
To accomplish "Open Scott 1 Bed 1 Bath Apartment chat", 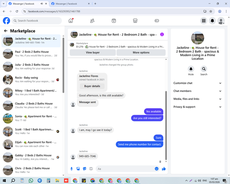I will (31, 131).
